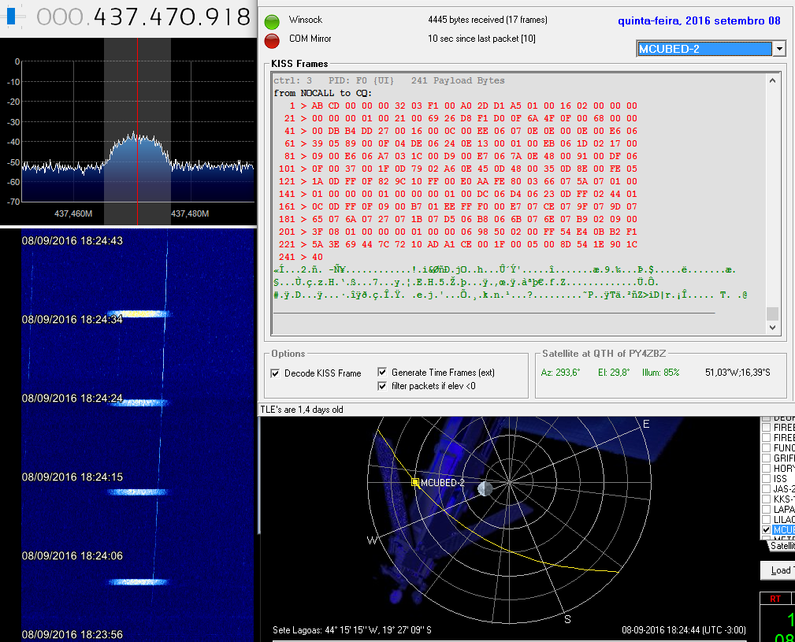This screenshot has width=795, height=642.
Task: Click the red RT indicator cell
Action: [775, 599]
